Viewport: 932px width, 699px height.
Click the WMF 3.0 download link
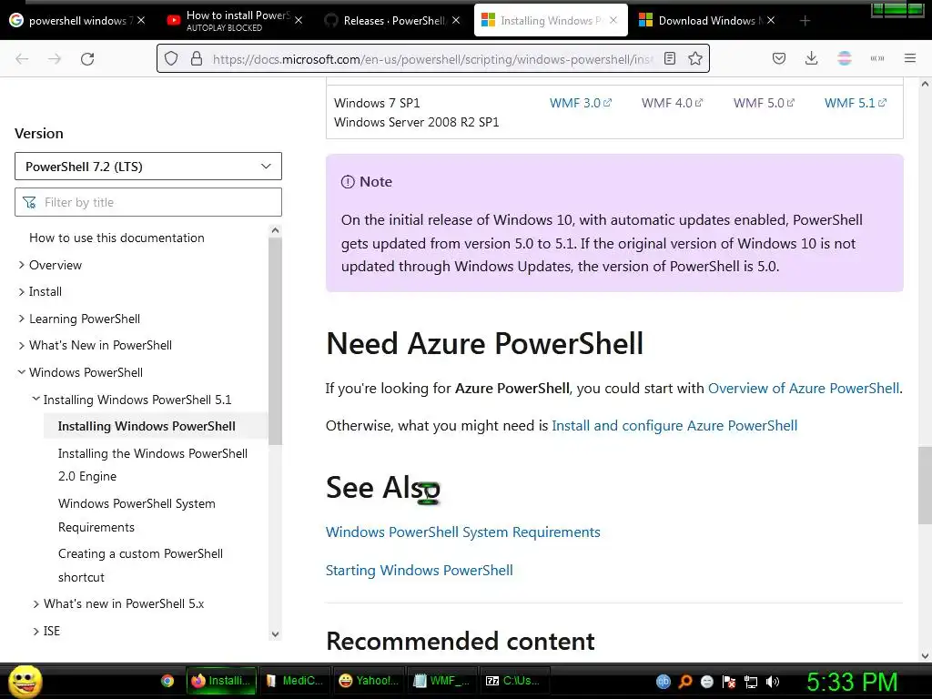pos(580,103)
